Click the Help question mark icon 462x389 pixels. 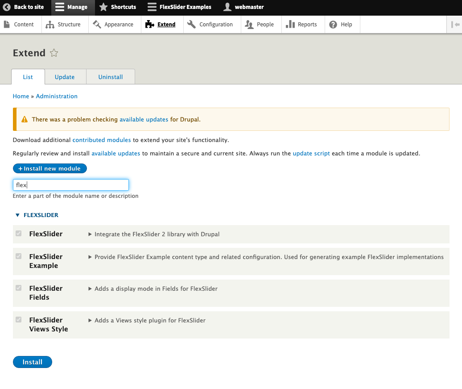333,25
